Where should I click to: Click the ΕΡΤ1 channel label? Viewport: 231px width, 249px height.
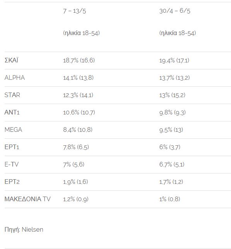point(12,147)
